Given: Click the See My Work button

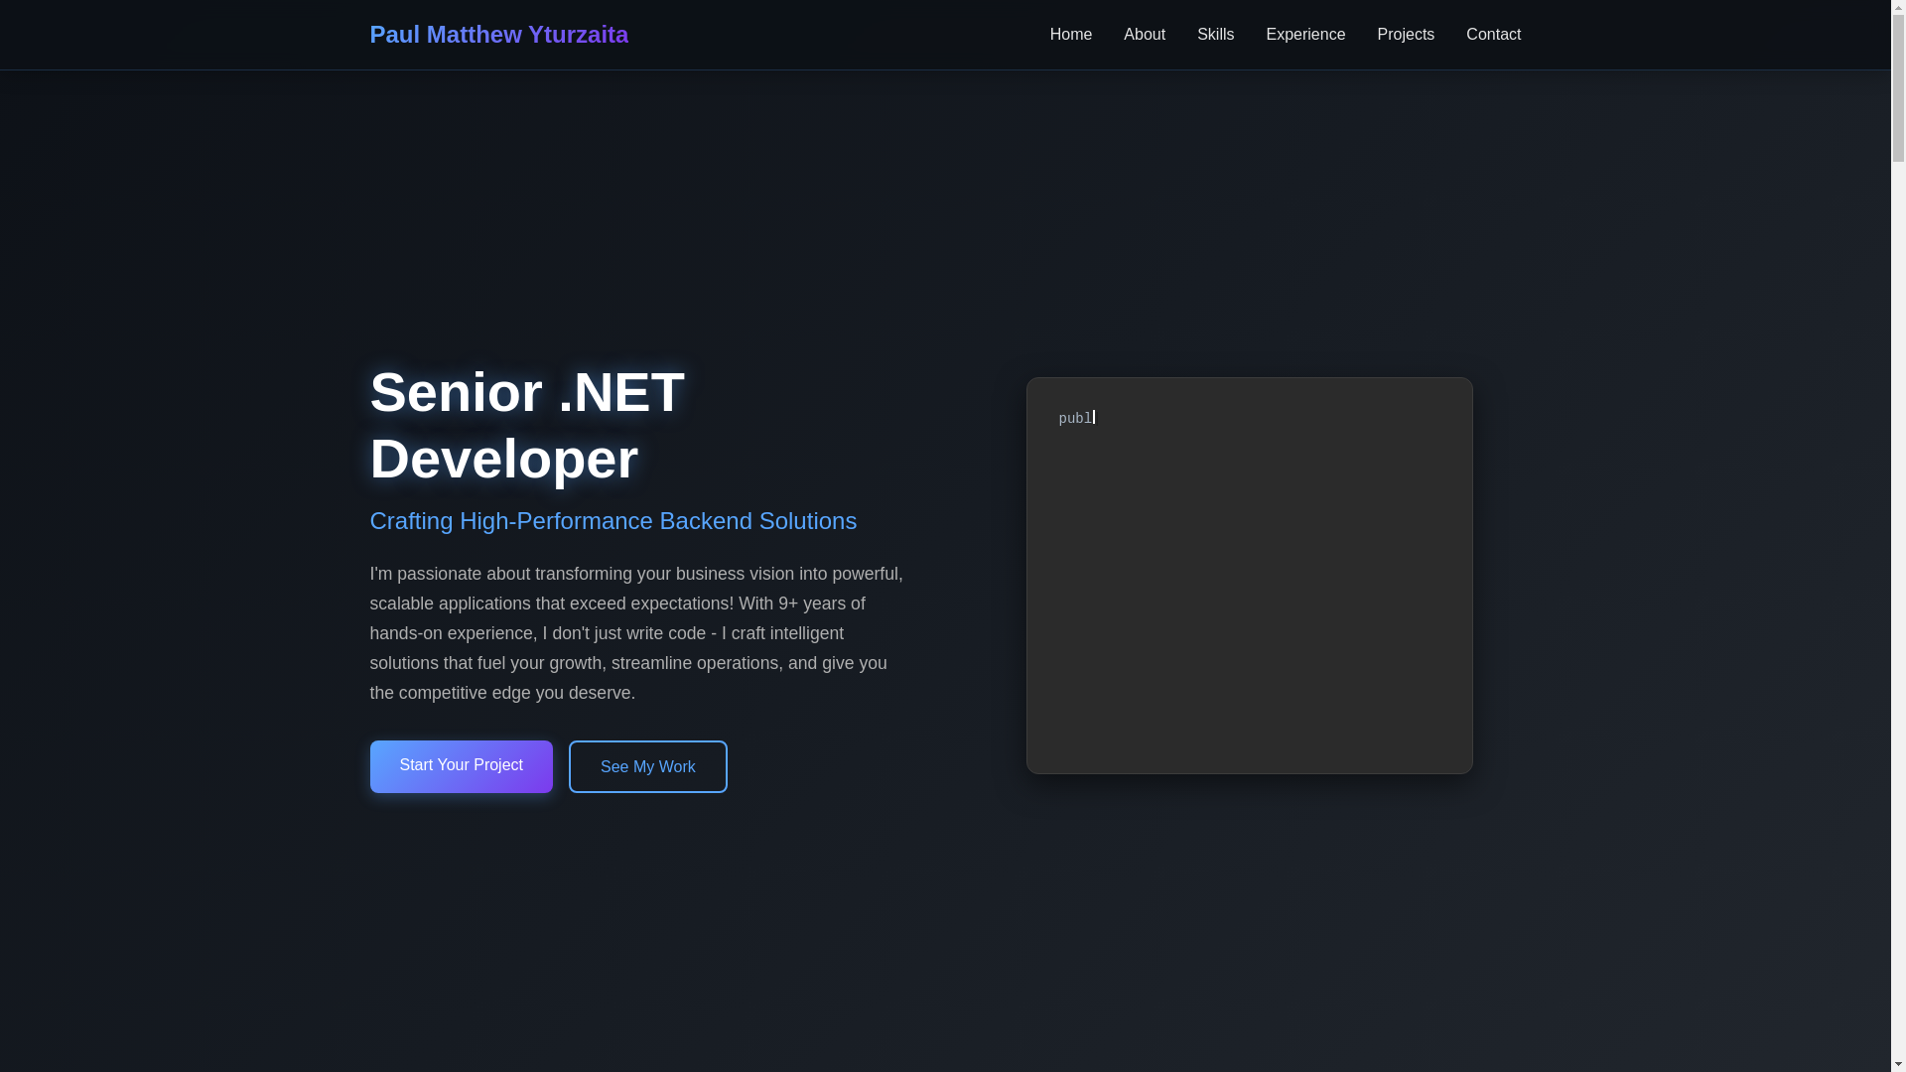Looking at the screenshot, I should pos(647,766).
